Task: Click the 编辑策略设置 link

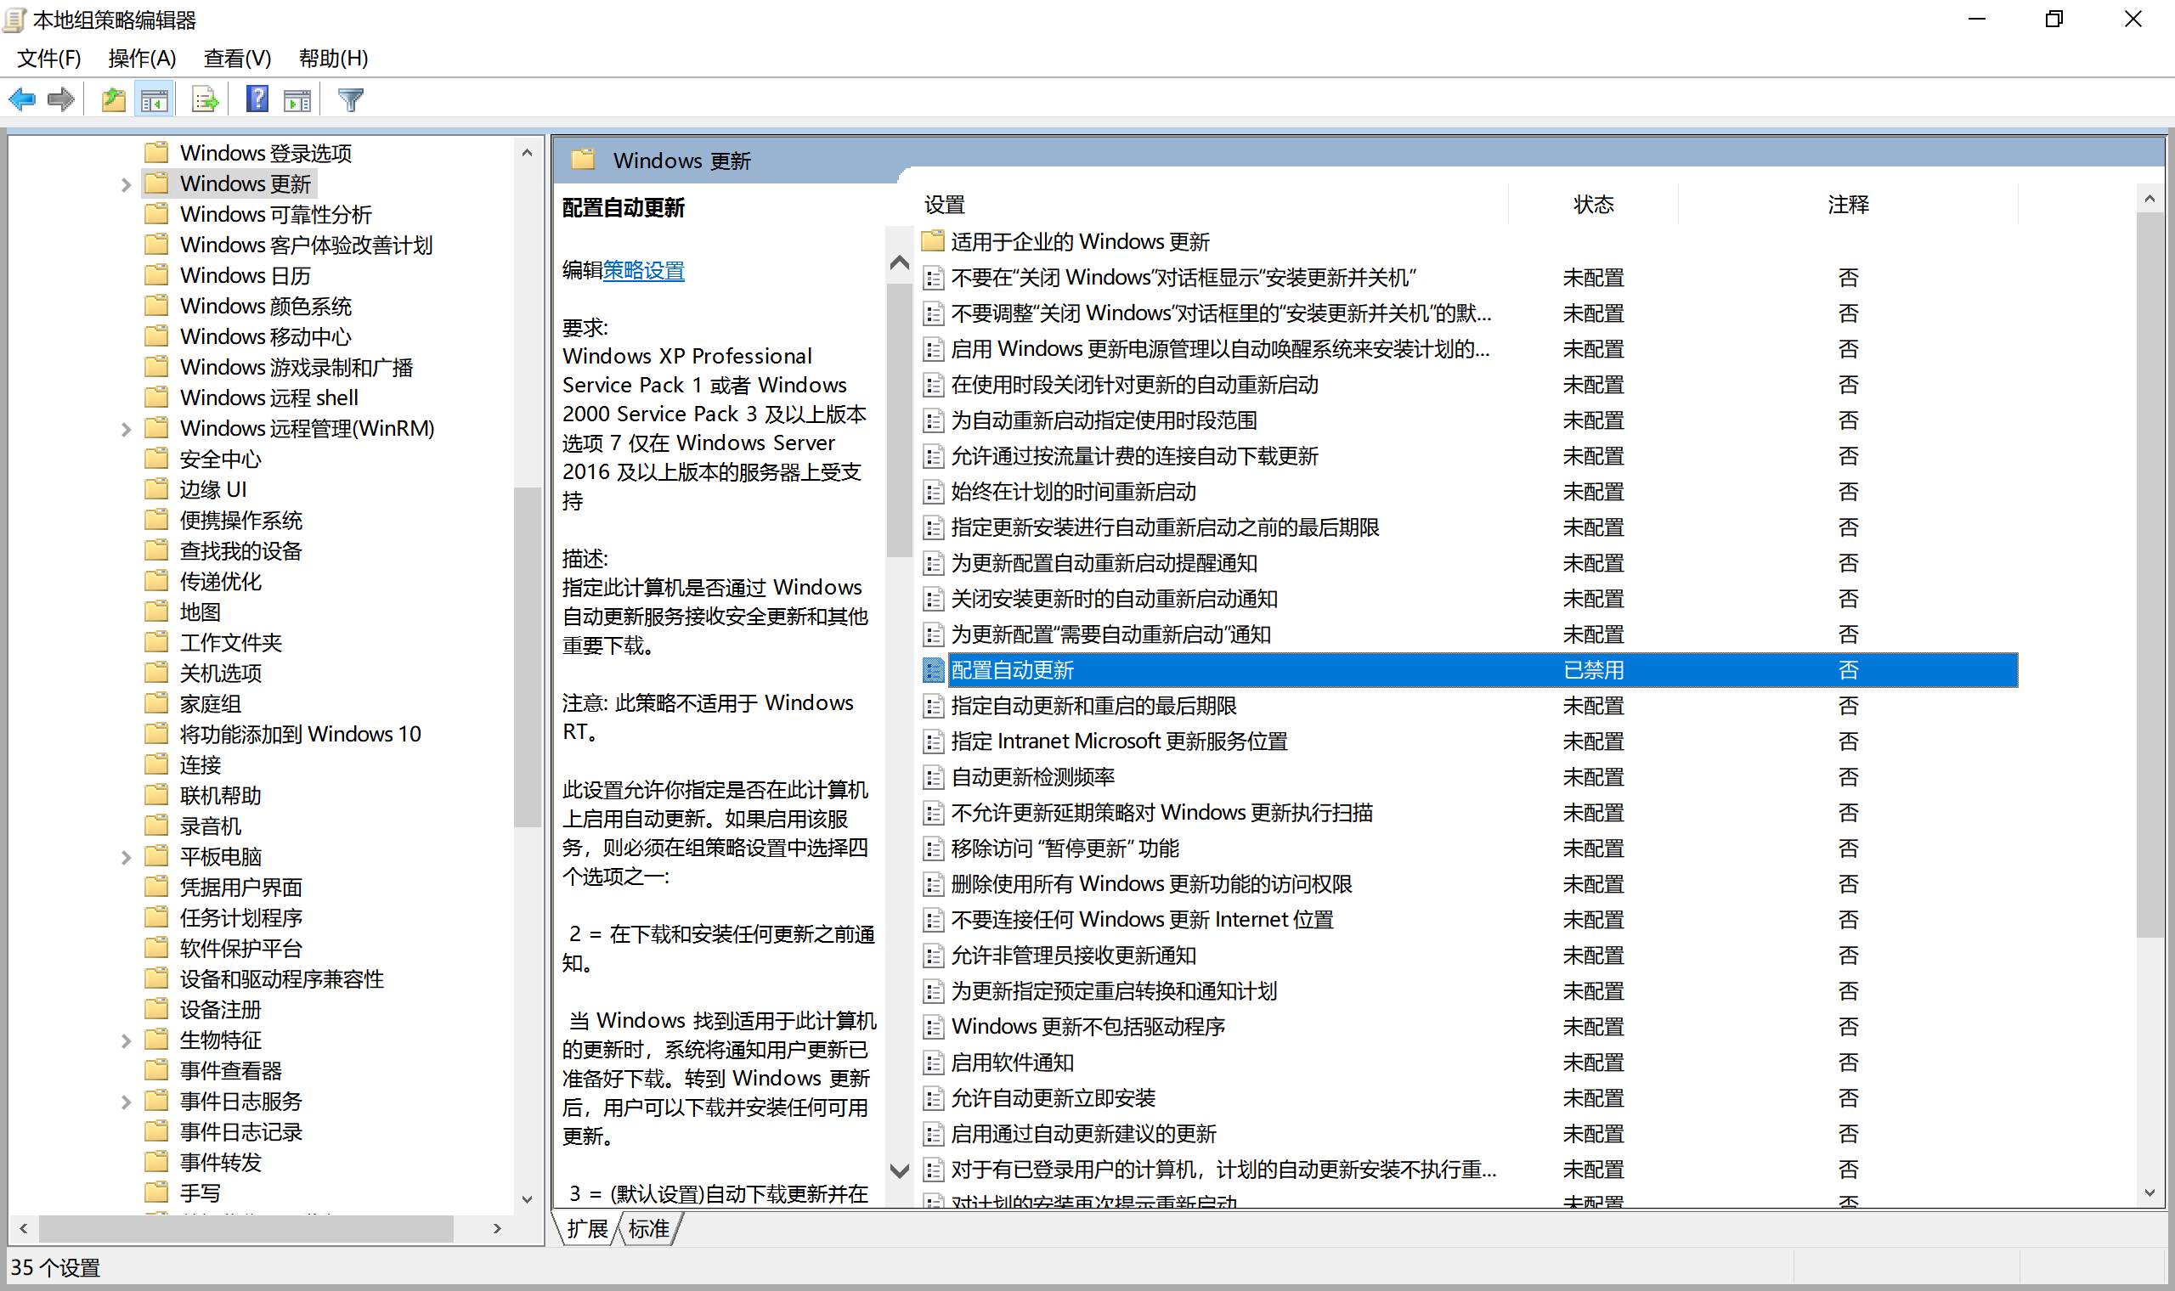Action: [642, 271]
